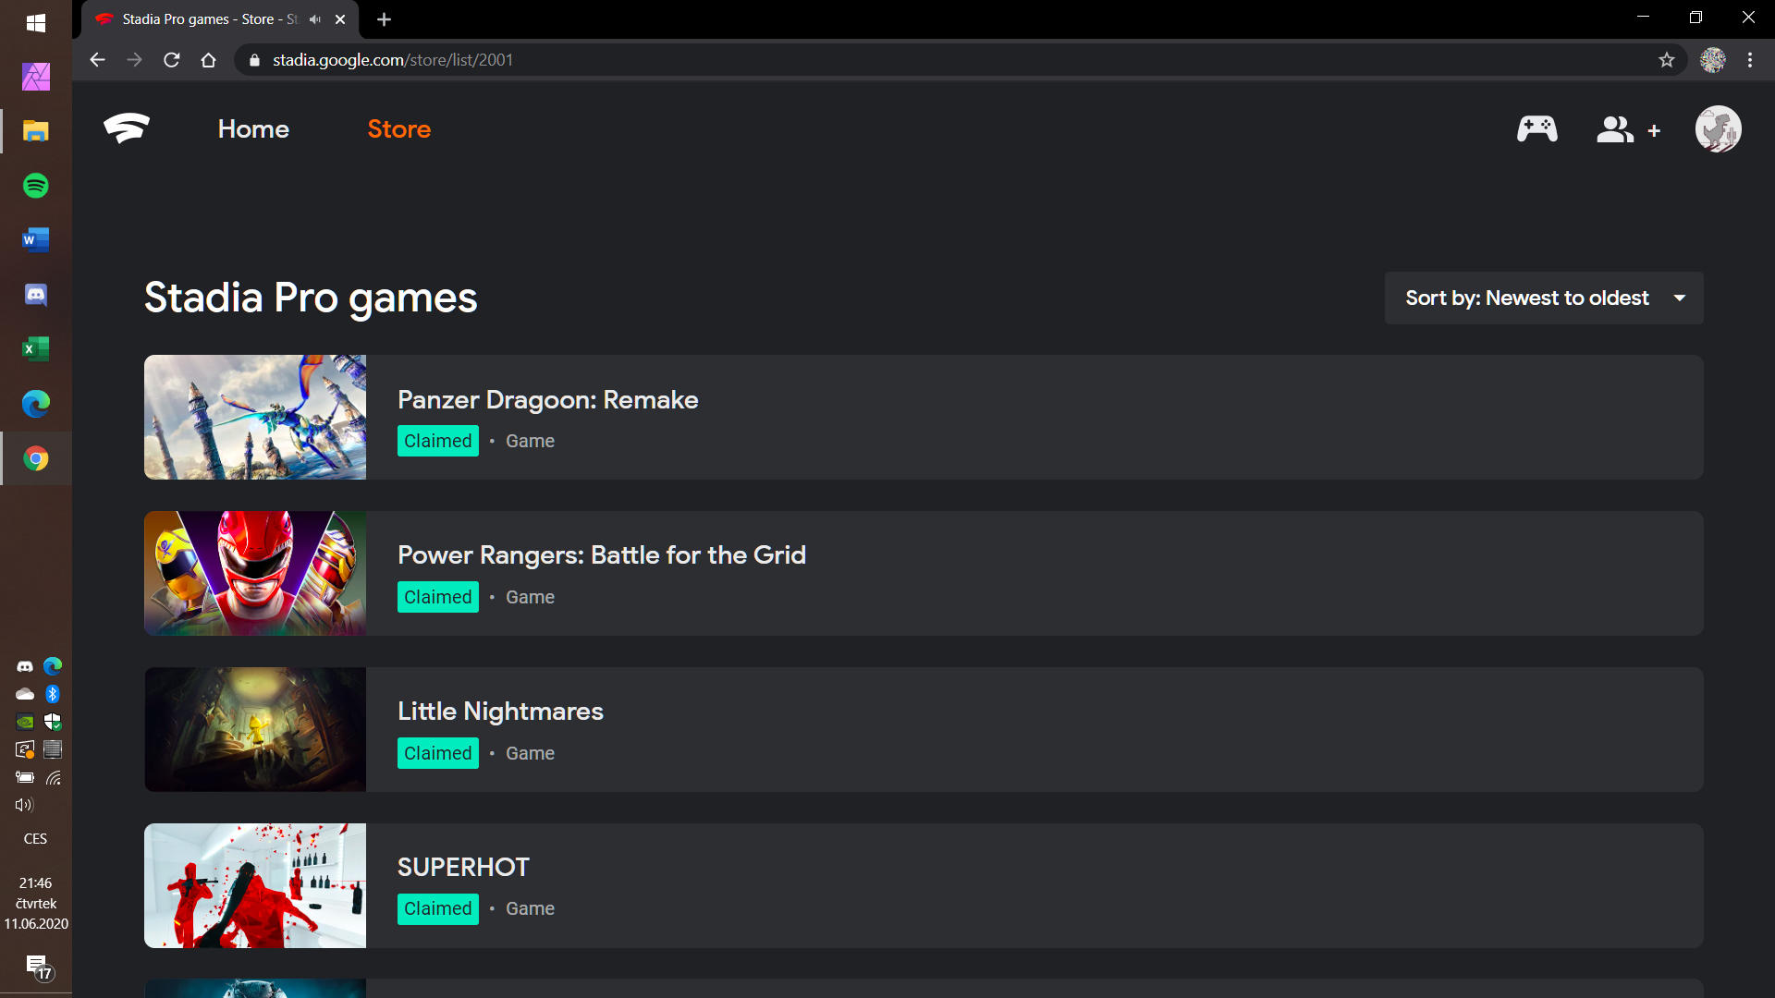Reload the page
This screenshot has width=1775, height=998.
[x=171, y=60]
